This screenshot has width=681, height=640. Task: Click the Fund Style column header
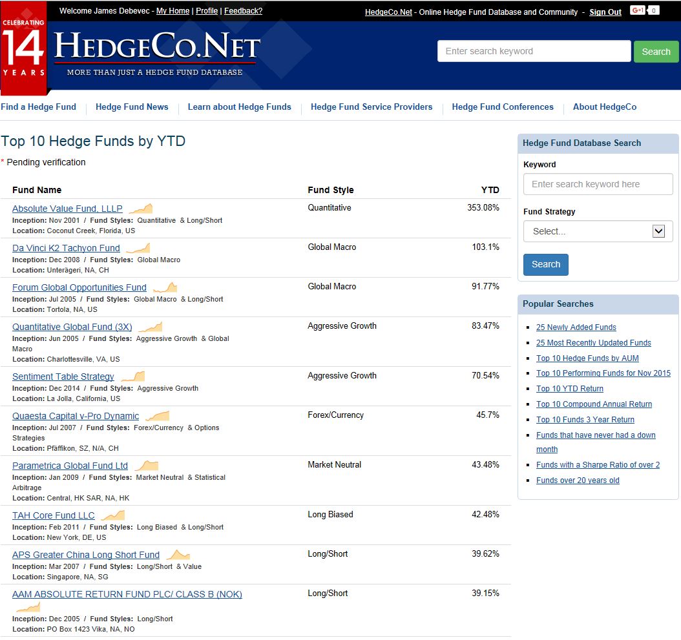point(331,190)
